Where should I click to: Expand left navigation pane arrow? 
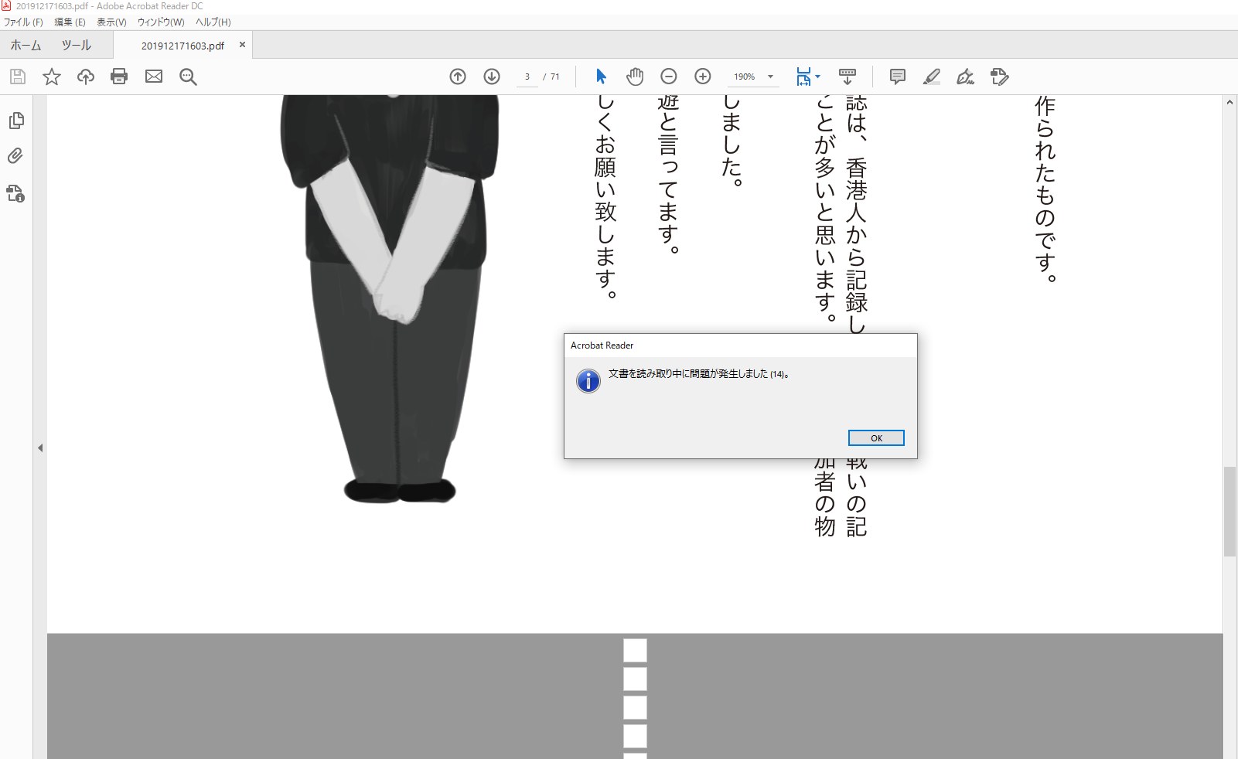(40, 448)
